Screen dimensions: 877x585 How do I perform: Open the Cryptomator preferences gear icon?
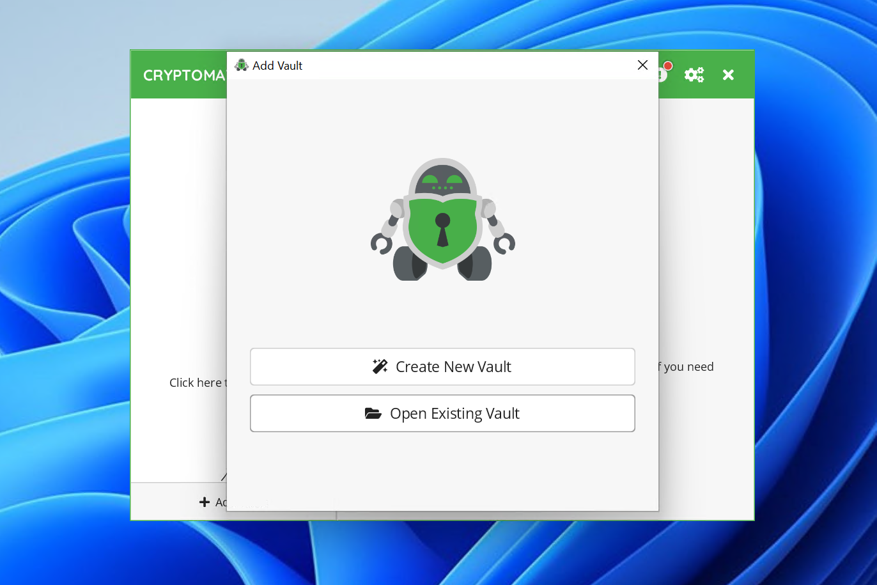click(694, 74)
